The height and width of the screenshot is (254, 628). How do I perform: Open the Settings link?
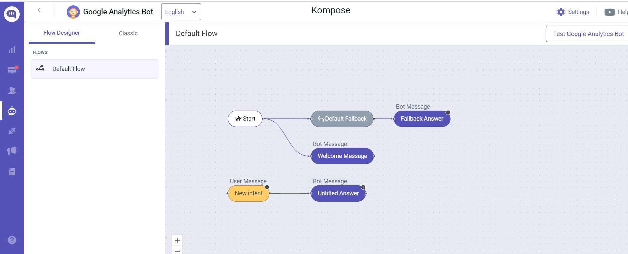(578, 12)
